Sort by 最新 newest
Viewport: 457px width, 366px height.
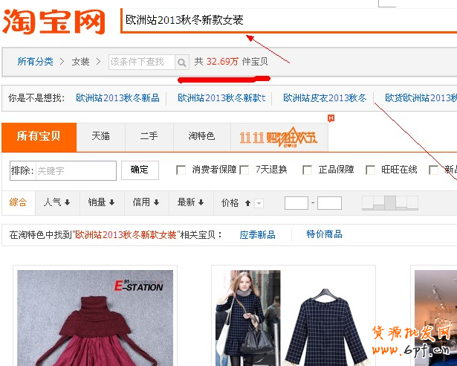[x=190, y=202]
